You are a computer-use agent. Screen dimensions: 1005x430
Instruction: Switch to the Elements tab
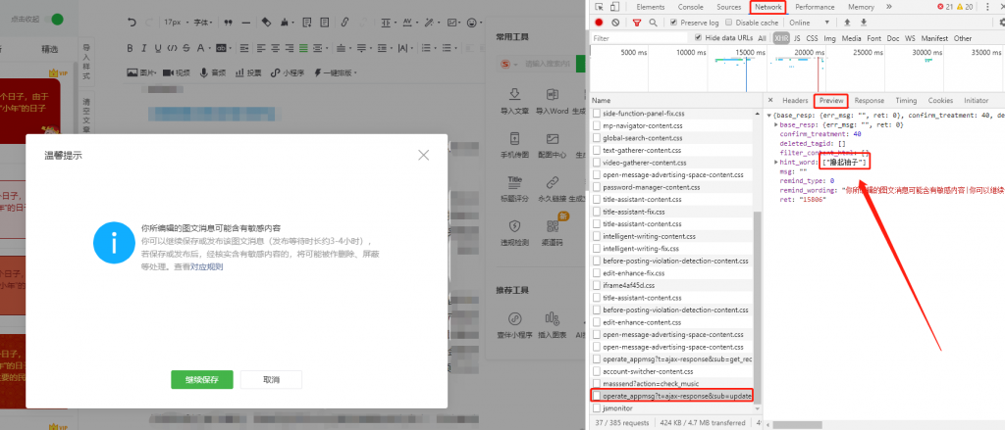point(650,7)
